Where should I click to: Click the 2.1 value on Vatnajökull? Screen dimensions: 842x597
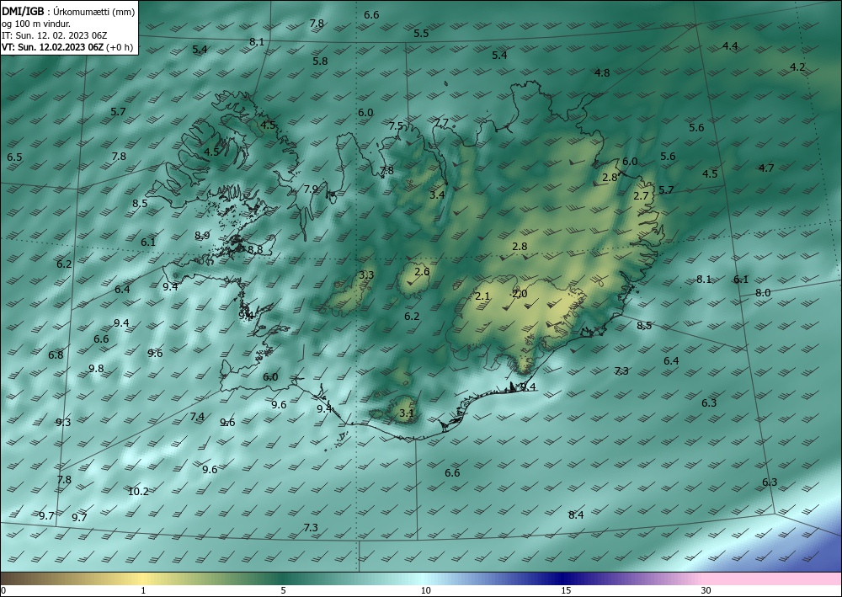pyautogui.click(x=482, y=296)
